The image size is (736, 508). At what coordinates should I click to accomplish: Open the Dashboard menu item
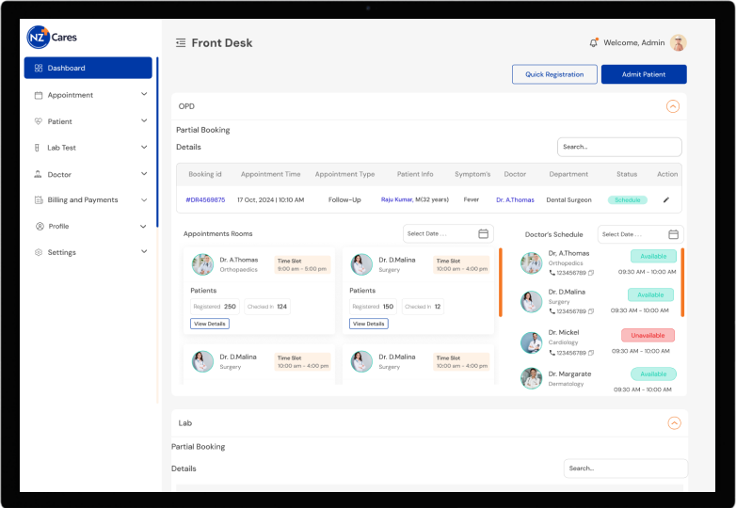click(x=88, y=68)
